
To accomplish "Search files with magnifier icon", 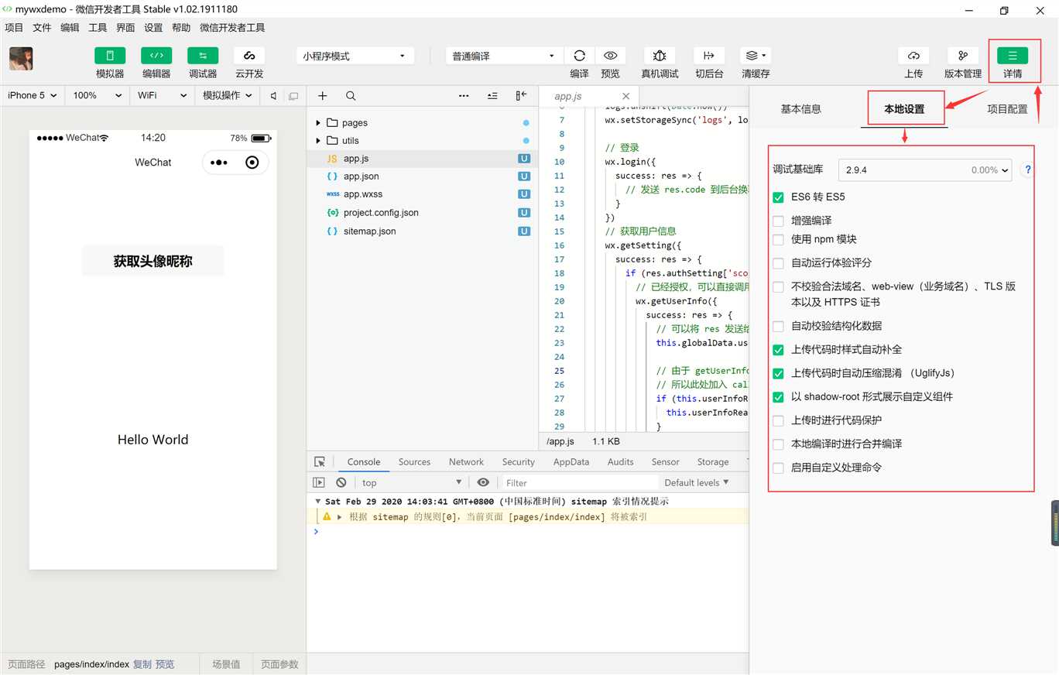I will tap(351, 96).
